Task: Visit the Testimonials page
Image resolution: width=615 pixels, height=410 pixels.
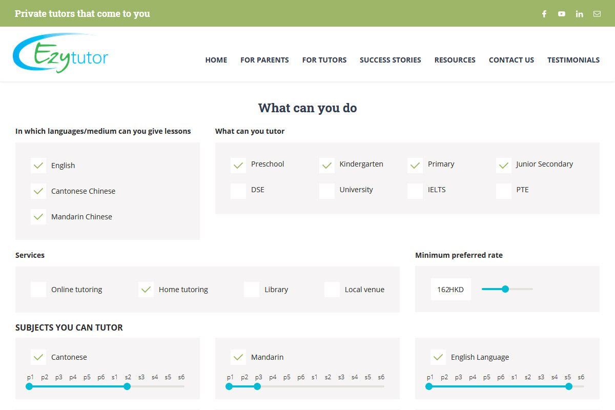Action: 573,60
